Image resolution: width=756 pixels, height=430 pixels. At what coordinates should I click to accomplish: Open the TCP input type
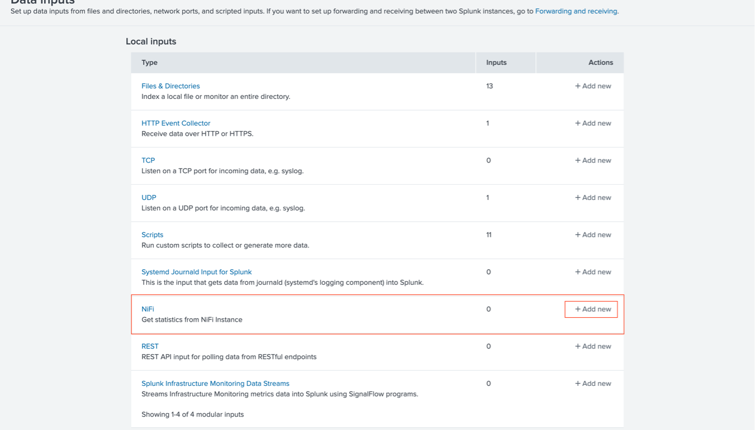pyautogui.click(x=148, y=160)
